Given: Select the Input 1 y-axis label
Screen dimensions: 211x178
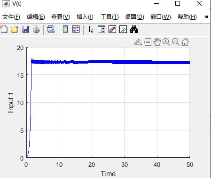Looking at the screenshot, I should (x=11, y=103).
